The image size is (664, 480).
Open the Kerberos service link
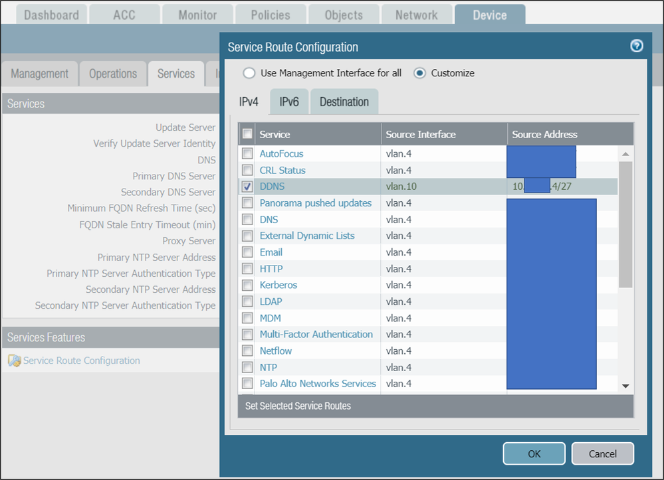coord(278,285)
